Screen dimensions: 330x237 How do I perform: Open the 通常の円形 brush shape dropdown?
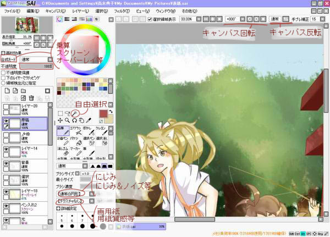pos(92,194)
